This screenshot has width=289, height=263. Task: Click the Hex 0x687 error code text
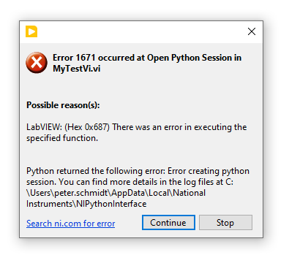(x=87, y=127)
